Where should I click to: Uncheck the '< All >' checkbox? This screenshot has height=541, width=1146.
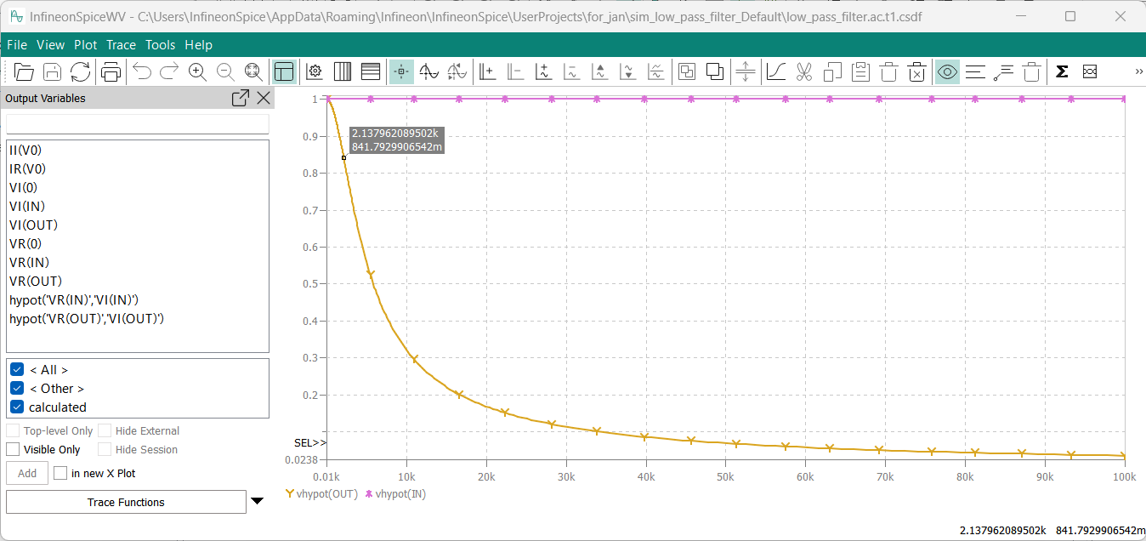click(17, 370)
